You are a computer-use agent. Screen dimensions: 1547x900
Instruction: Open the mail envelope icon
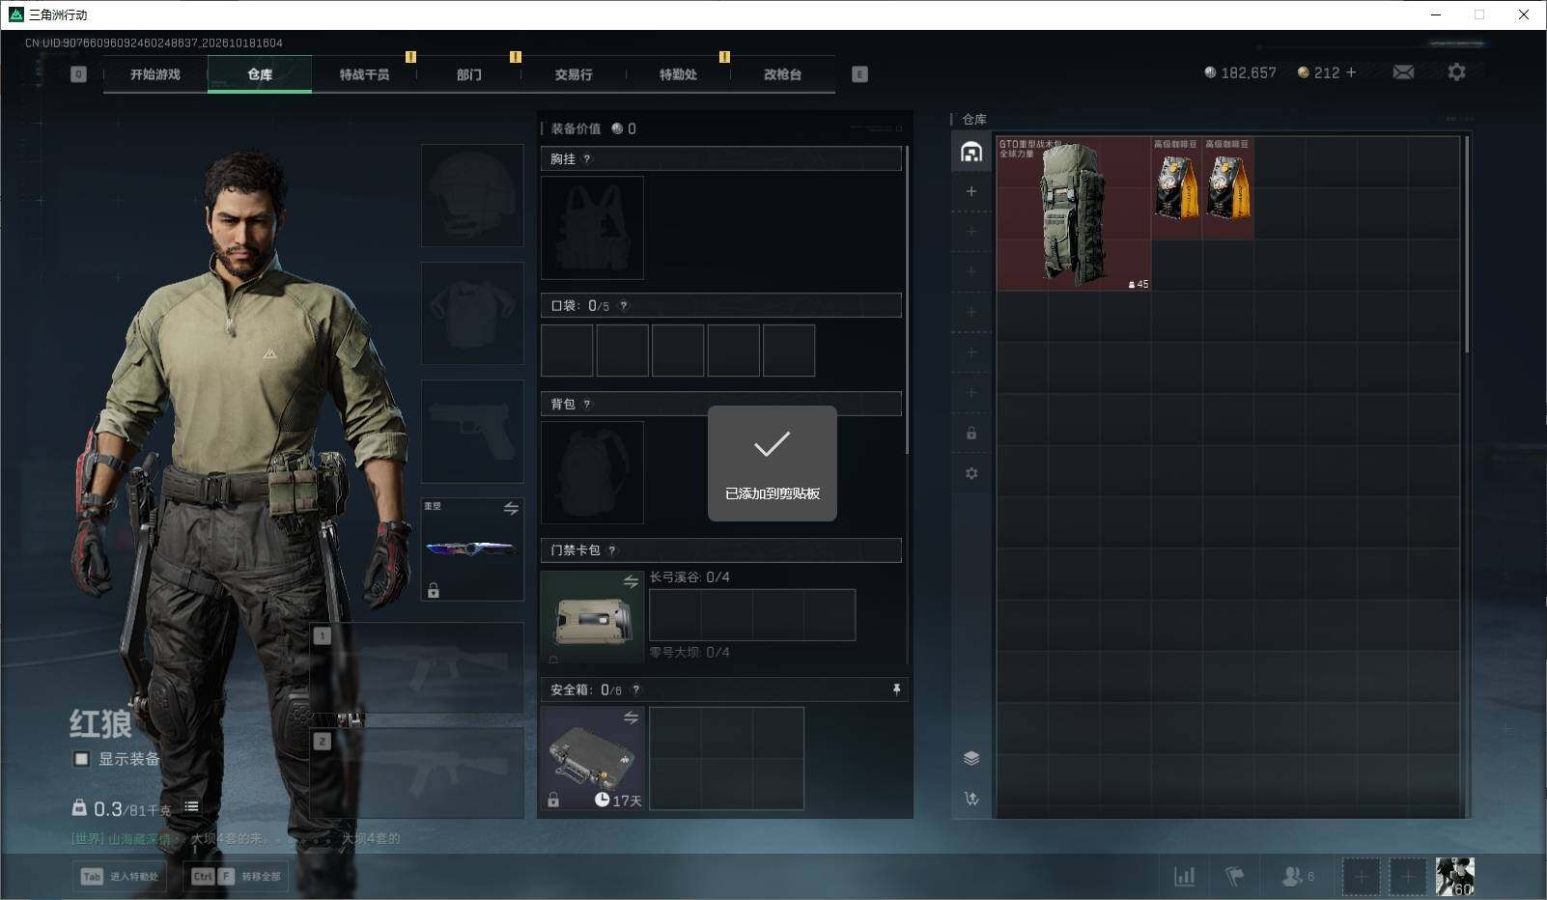pos(1403,72)
